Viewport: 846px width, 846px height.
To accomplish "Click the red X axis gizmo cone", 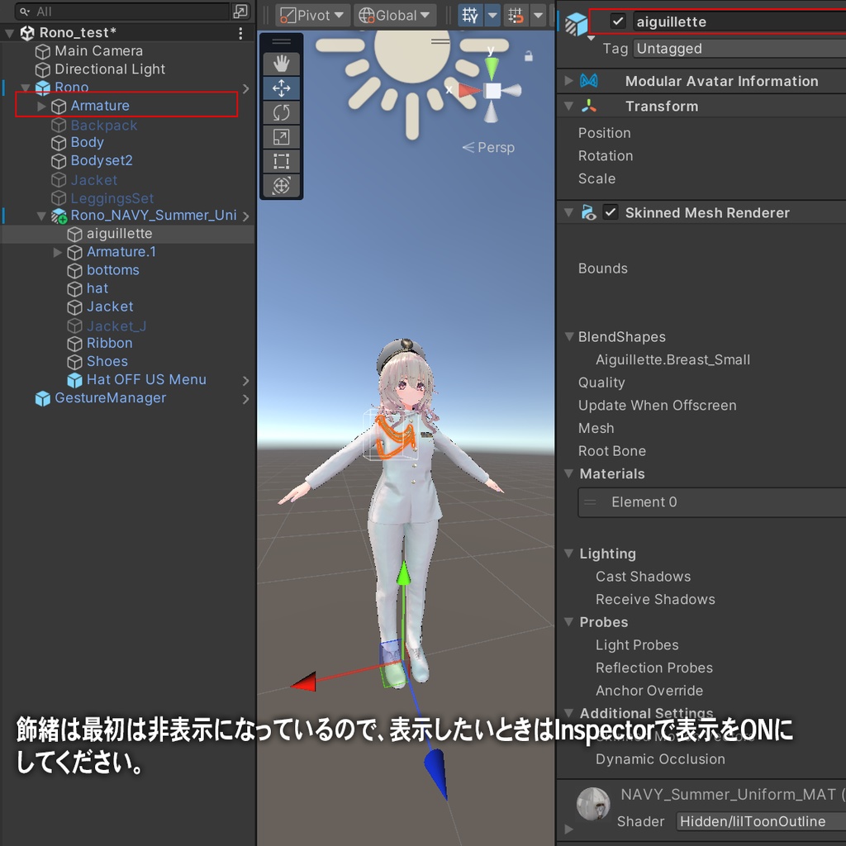I will (470, 91).
